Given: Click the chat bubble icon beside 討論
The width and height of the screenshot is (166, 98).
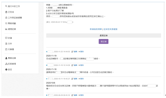Looking at the screenshot, I should click(6, 38).
